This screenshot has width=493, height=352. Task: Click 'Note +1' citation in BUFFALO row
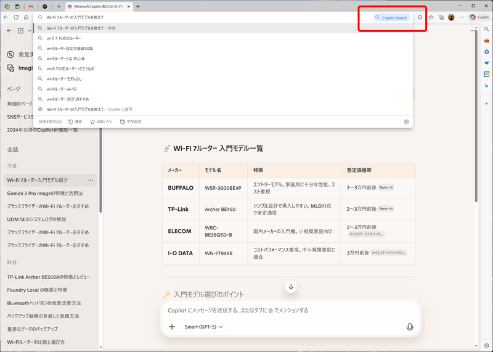[386, 187]
